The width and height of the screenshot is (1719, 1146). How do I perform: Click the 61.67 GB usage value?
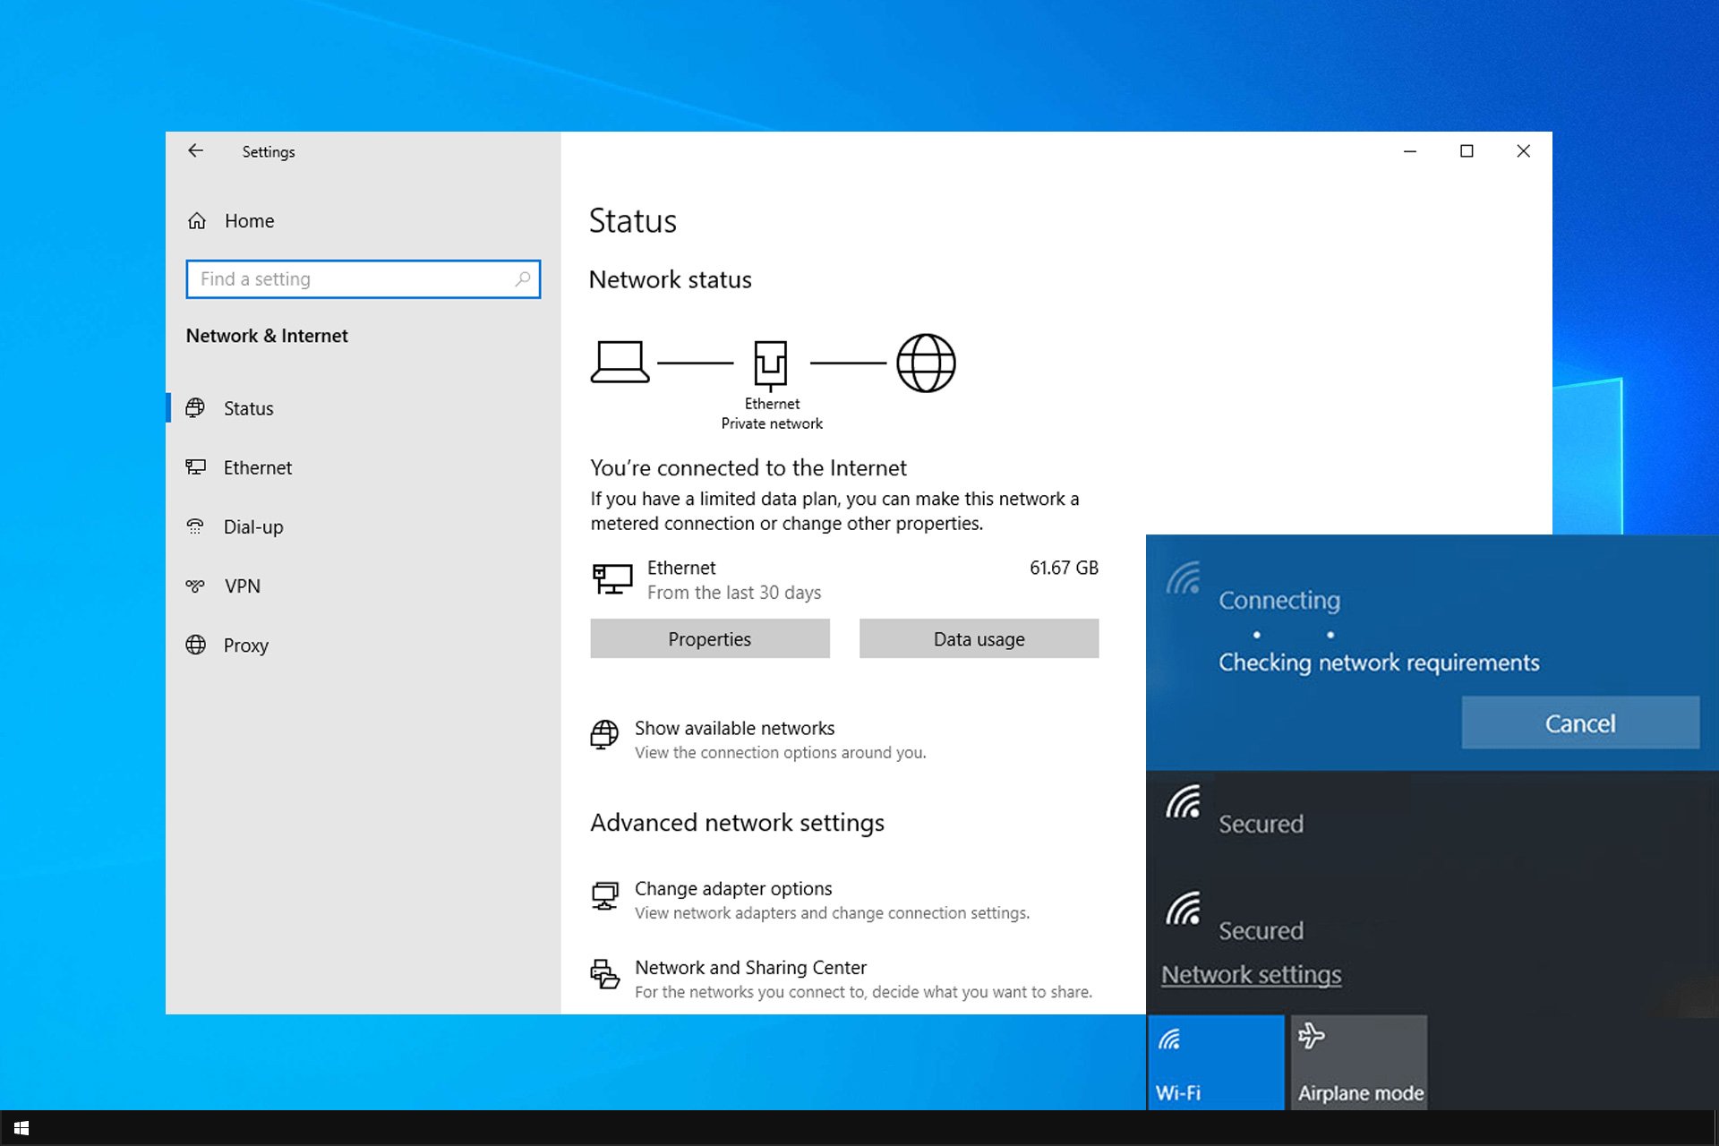point(1064,568)
